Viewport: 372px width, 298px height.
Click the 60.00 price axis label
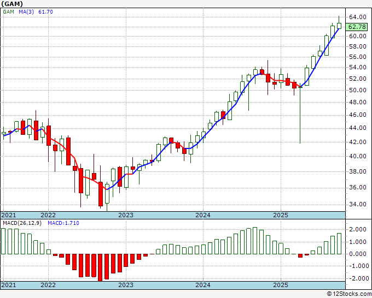click(x=358, y=36)
